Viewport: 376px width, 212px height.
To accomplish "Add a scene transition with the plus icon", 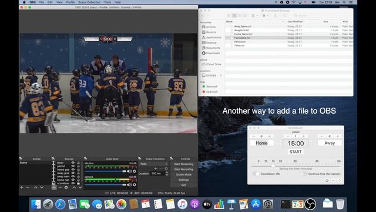I will click(156, 168).
